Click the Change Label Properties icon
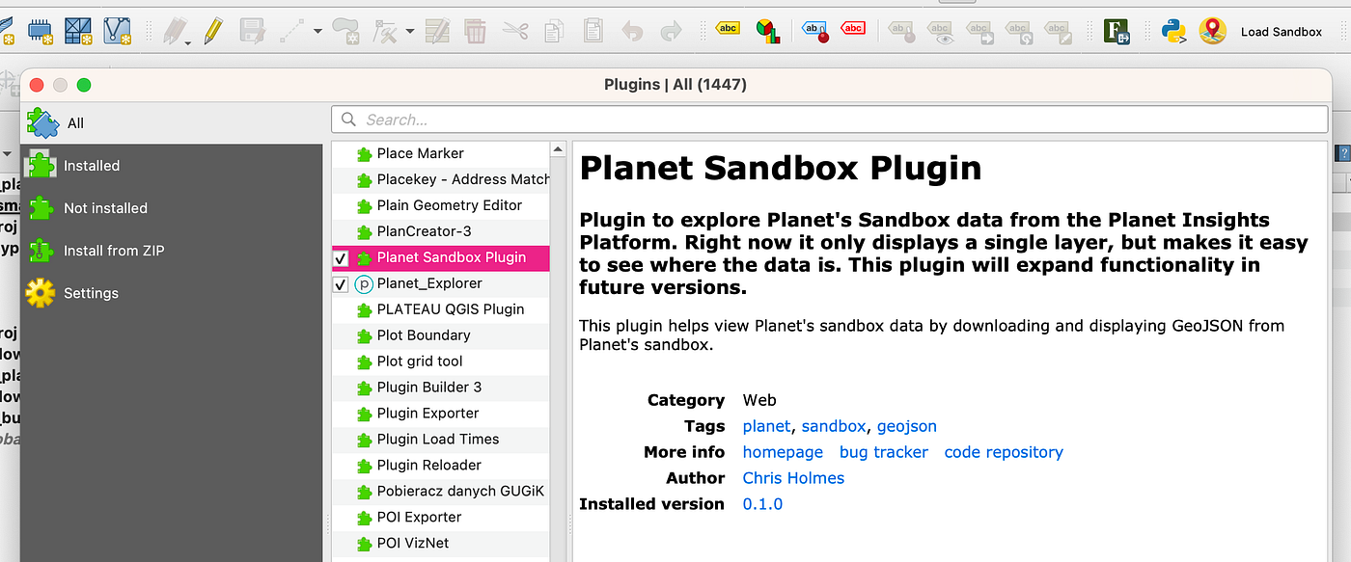Screen dimensions: 1351x562 (x=1058, y=32)
